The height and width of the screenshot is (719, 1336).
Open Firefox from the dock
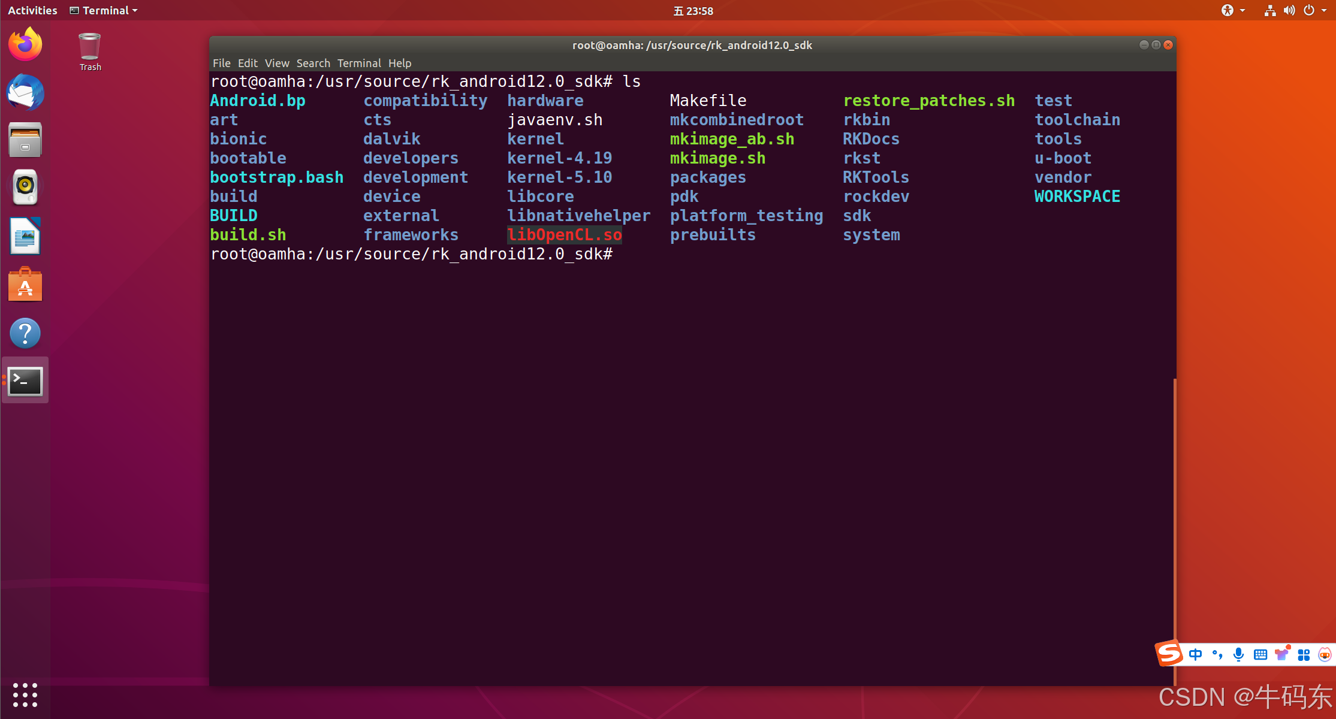click(x=25, y=44)
